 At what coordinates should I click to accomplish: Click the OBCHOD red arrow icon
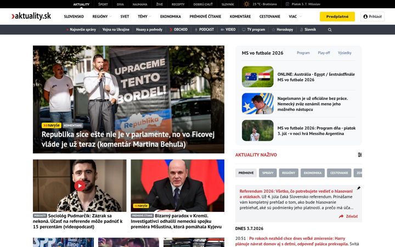171,30
